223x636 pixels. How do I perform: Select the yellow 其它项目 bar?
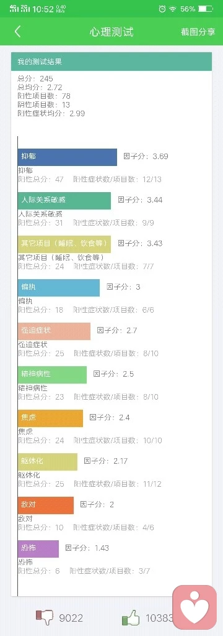(64, 244)
